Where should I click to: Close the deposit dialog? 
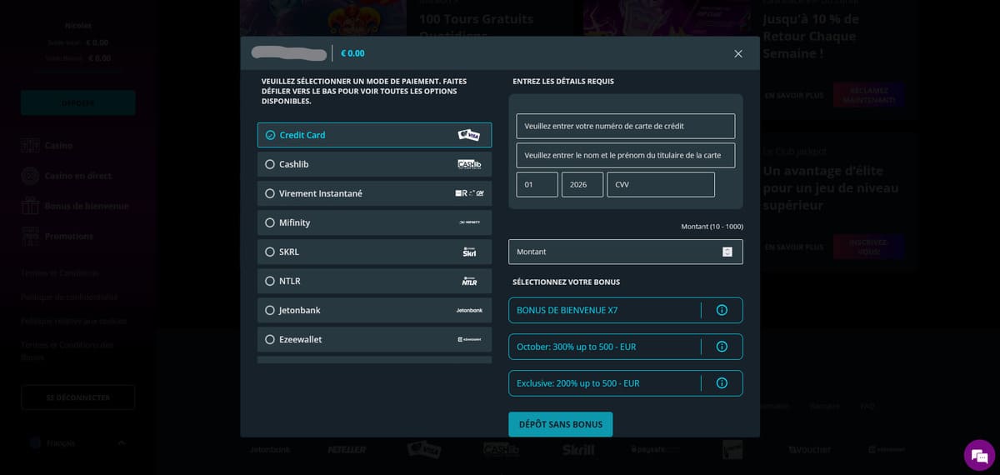tap(737, 53)
